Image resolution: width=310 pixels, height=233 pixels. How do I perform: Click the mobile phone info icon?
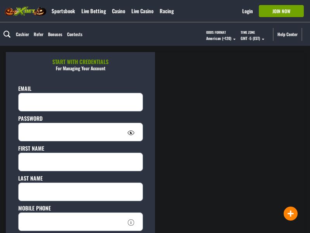click(131, 223)
